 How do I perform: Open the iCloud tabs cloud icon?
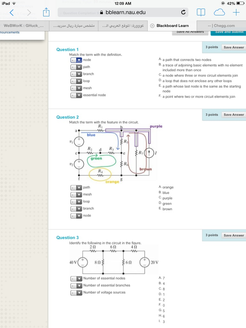pos(219,12)
